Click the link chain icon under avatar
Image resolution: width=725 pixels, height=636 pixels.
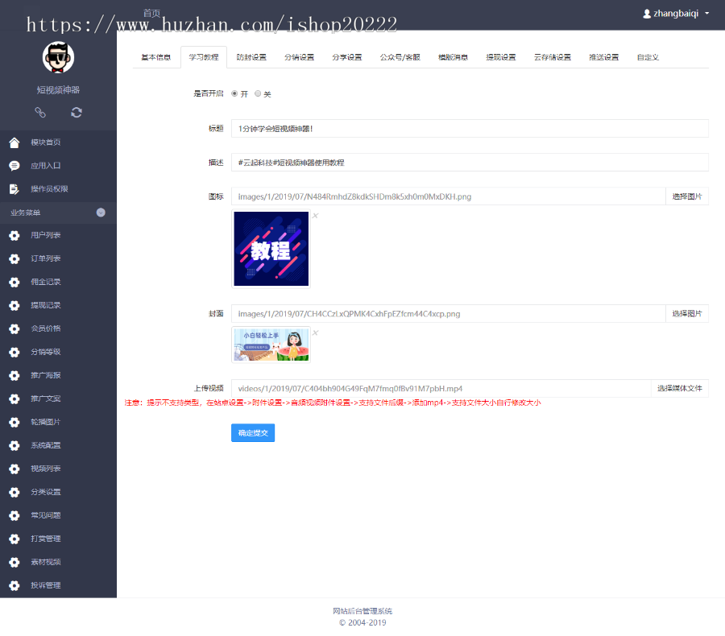point(40,113)
